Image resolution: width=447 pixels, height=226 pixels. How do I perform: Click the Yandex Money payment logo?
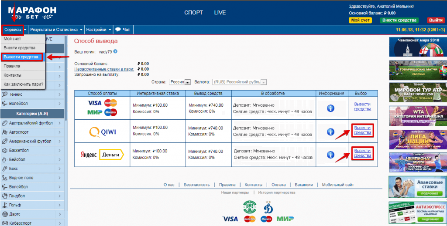point(102,155)
